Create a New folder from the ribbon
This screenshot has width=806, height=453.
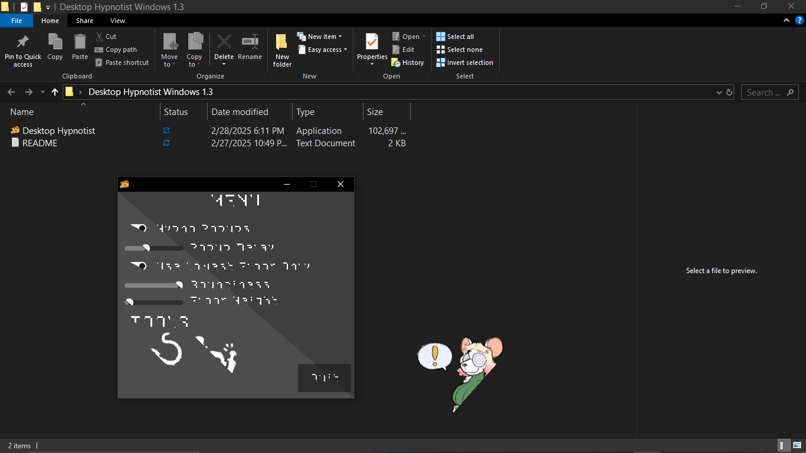click(x=282, y=50)
